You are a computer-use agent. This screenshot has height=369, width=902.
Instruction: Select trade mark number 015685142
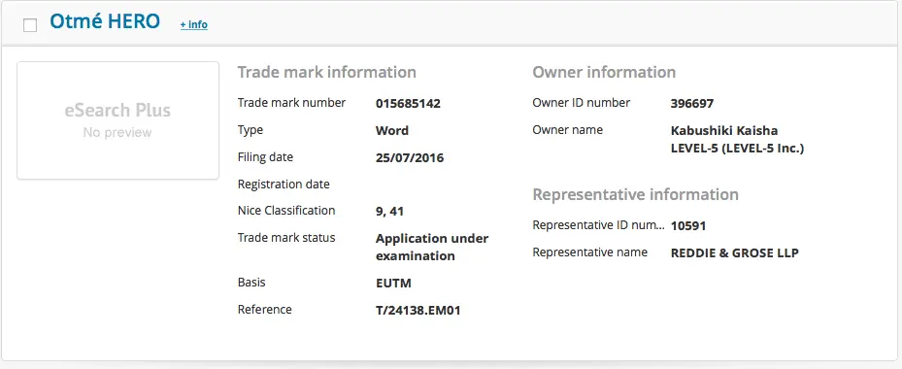click(x=408, y=104)
